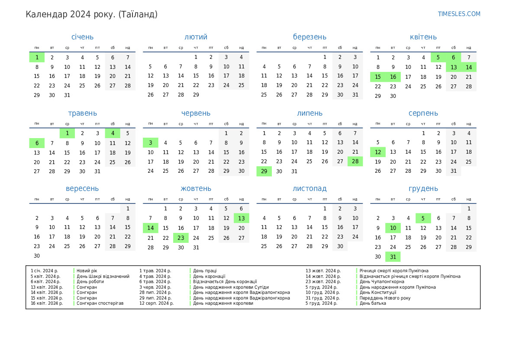
Task: Select the green December 31 date cell
Action: (393, 257)
